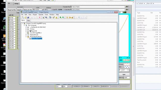Click the Build Specifications box icon
The height and width of the screenshot is (90, 161).
(x=28, y=37)
